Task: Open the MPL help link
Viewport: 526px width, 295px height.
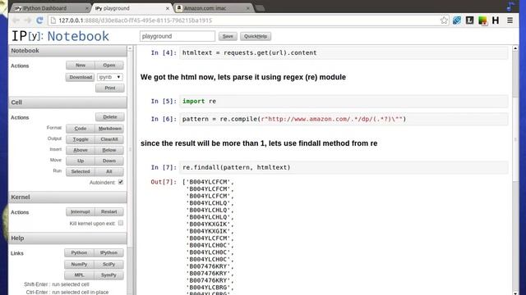Action: click(x=79, y=275)
